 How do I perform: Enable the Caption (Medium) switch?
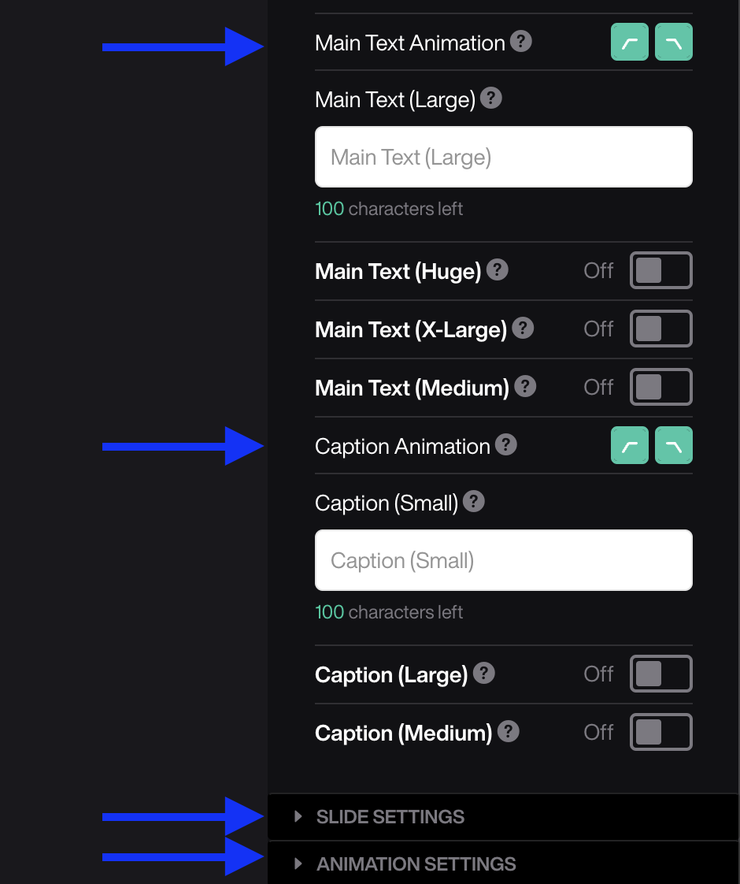(660, 731)
